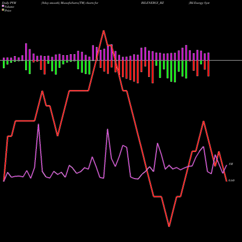The image size is (242, 242).
Task: Click the '(3day smooth) MunafaSutra(TM) charts for' text
Action: (x=70, y=3)
